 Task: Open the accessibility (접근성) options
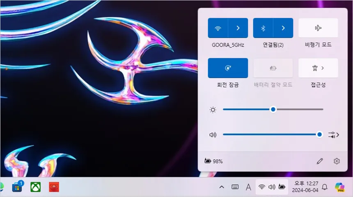318,68
